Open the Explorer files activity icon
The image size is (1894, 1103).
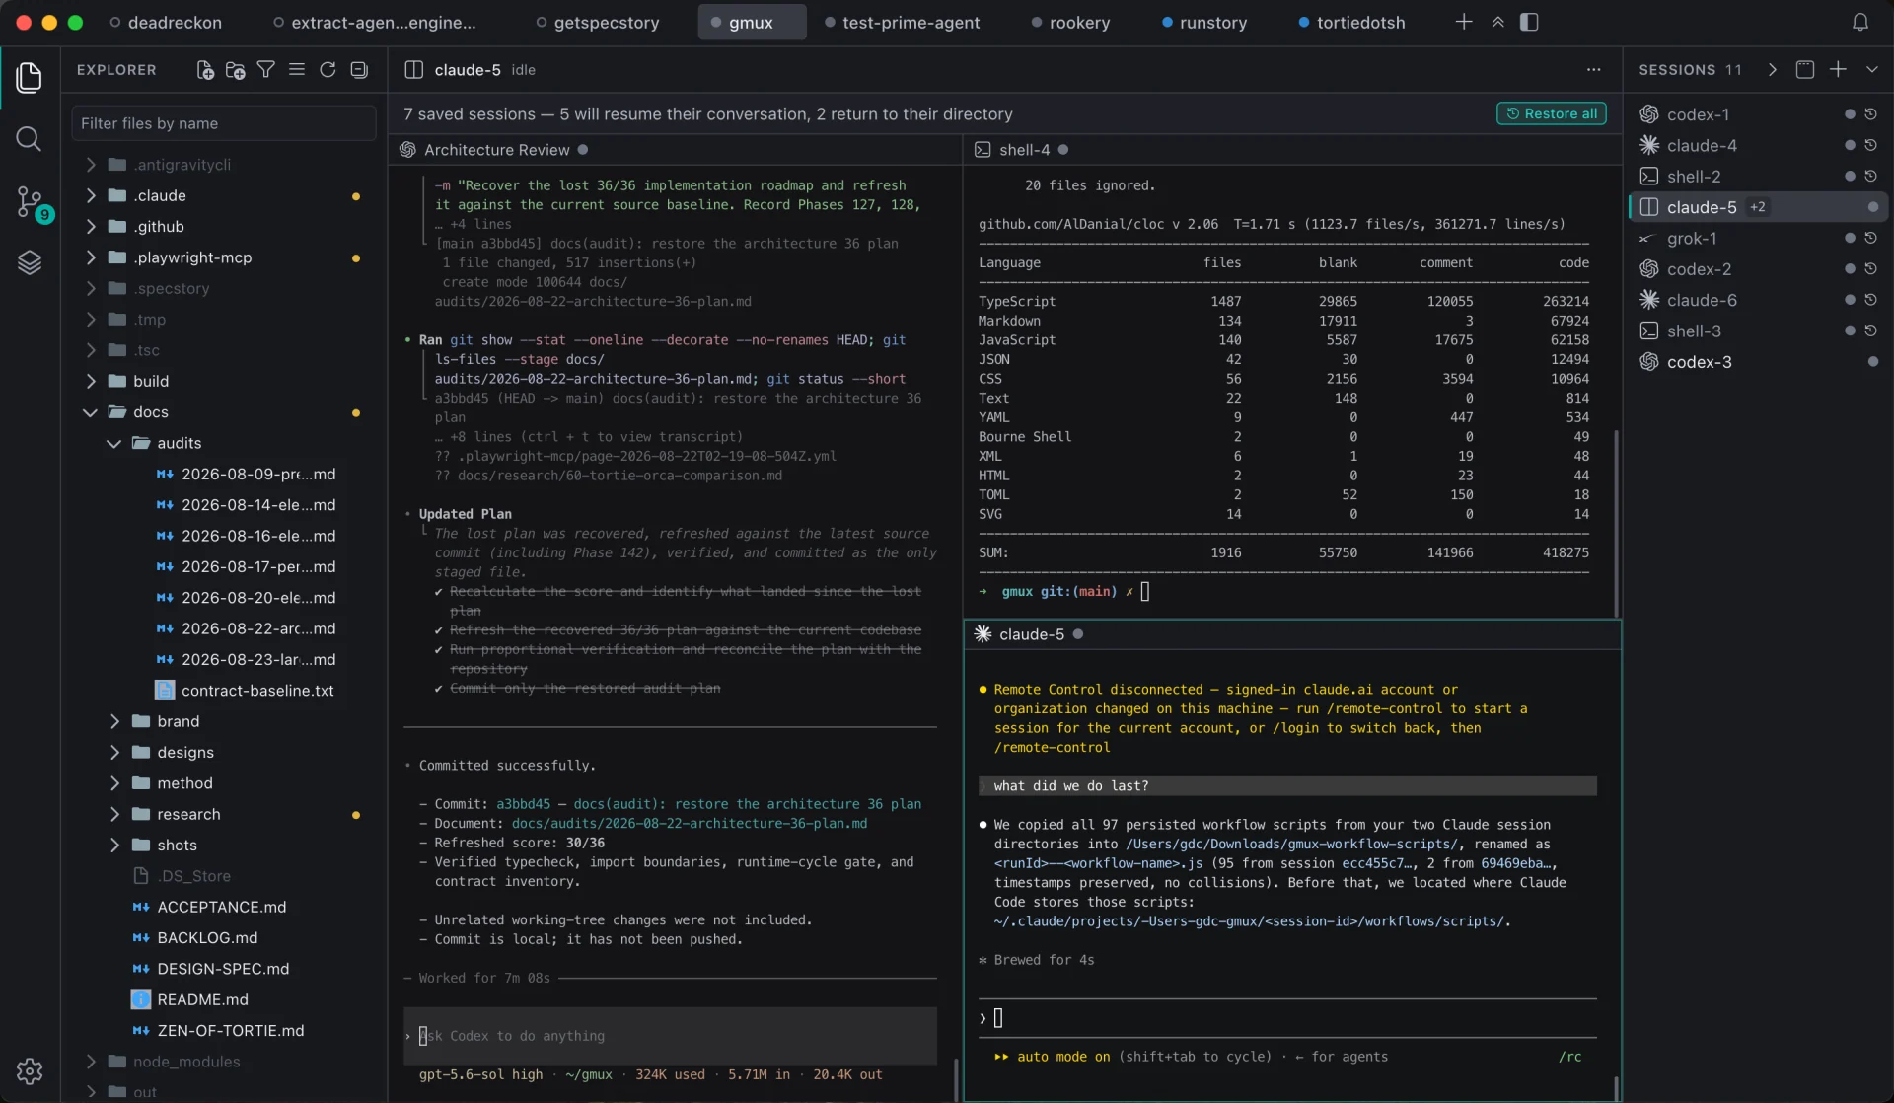tap(29, 77)
